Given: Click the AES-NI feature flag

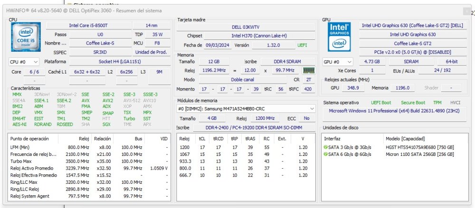Looking at the screenshot, I should point(19,124).
